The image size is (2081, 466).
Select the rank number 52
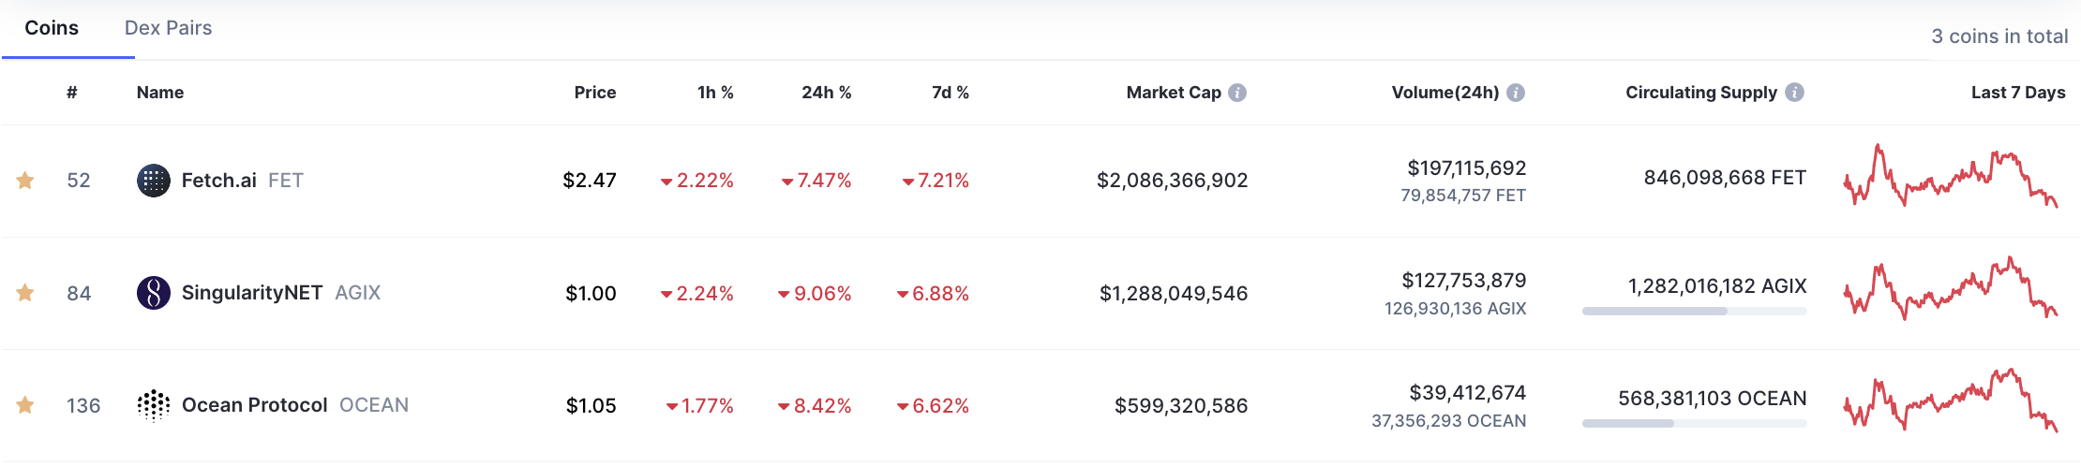pos(79,181)
